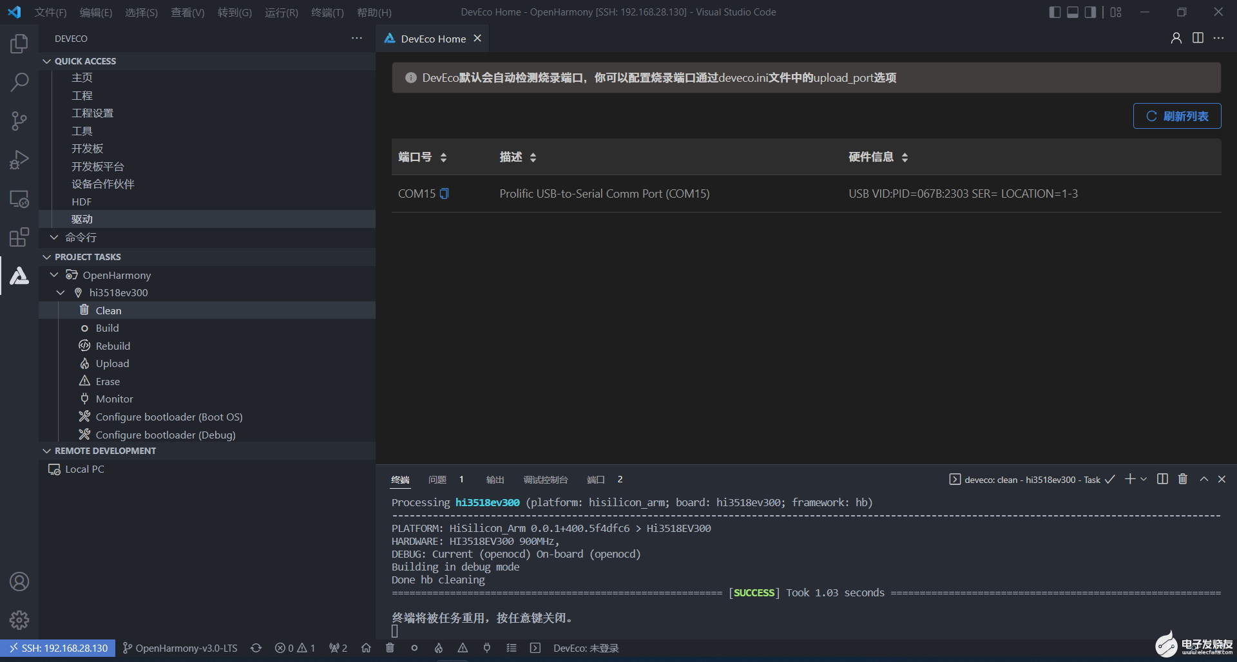The image size is (1237, 662).
Task: Open editor more actions menu
Action: click(1218, 38)
